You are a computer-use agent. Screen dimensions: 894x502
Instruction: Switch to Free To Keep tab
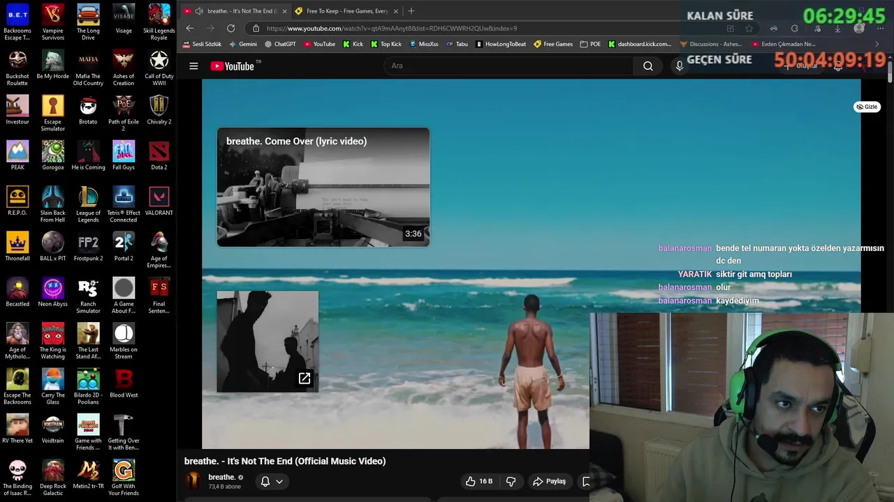coord(346,11)
